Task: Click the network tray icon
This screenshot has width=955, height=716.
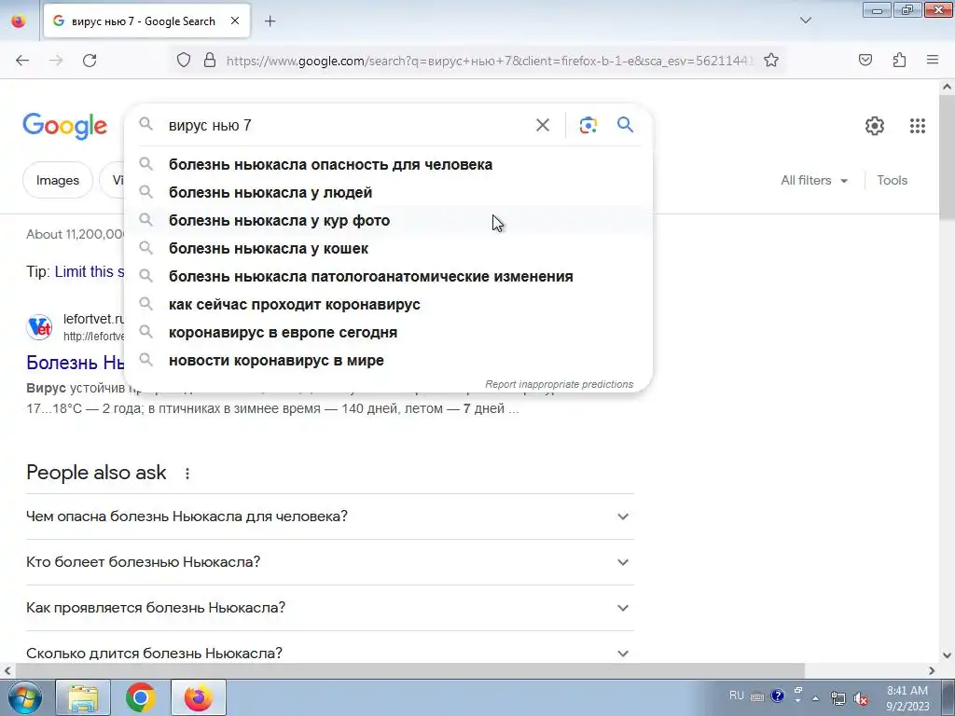Action: tap(838, 698)
